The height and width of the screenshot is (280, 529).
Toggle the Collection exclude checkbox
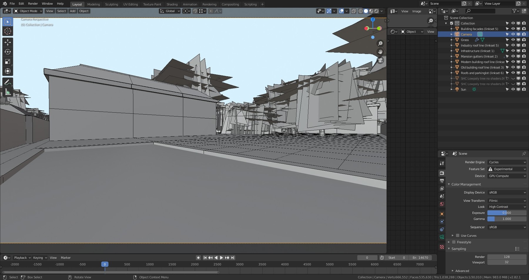pos(452,24)
